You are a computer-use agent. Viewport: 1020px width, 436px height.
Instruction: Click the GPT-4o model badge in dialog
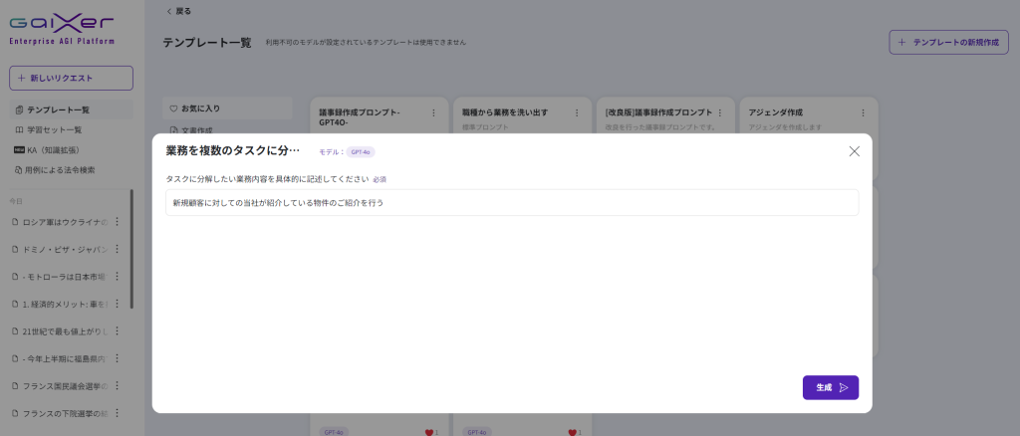tap(361, 152)
